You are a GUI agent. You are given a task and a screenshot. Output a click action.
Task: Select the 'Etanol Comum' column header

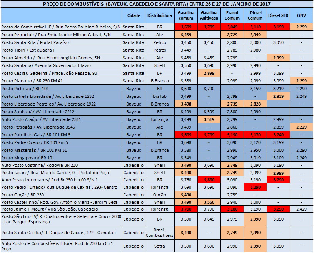pos(232,15)
